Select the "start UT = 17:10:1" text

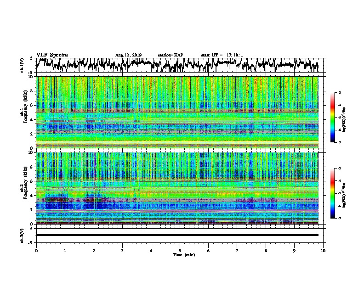tap(222, 55)
